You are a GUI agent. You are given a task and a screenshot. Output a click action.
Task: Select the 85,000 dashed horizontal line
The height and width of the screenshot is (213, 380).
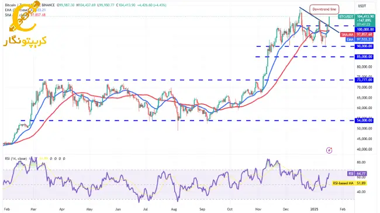pos(305,57)
